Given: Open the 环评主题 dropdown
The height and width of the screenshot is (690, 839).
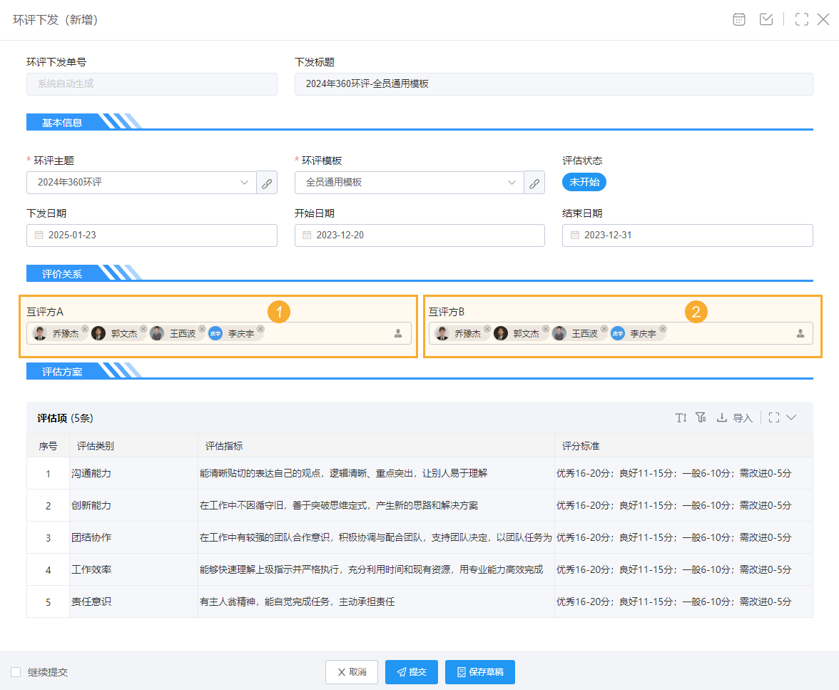Looking at the screenshot, I should (x=245, y=182).
